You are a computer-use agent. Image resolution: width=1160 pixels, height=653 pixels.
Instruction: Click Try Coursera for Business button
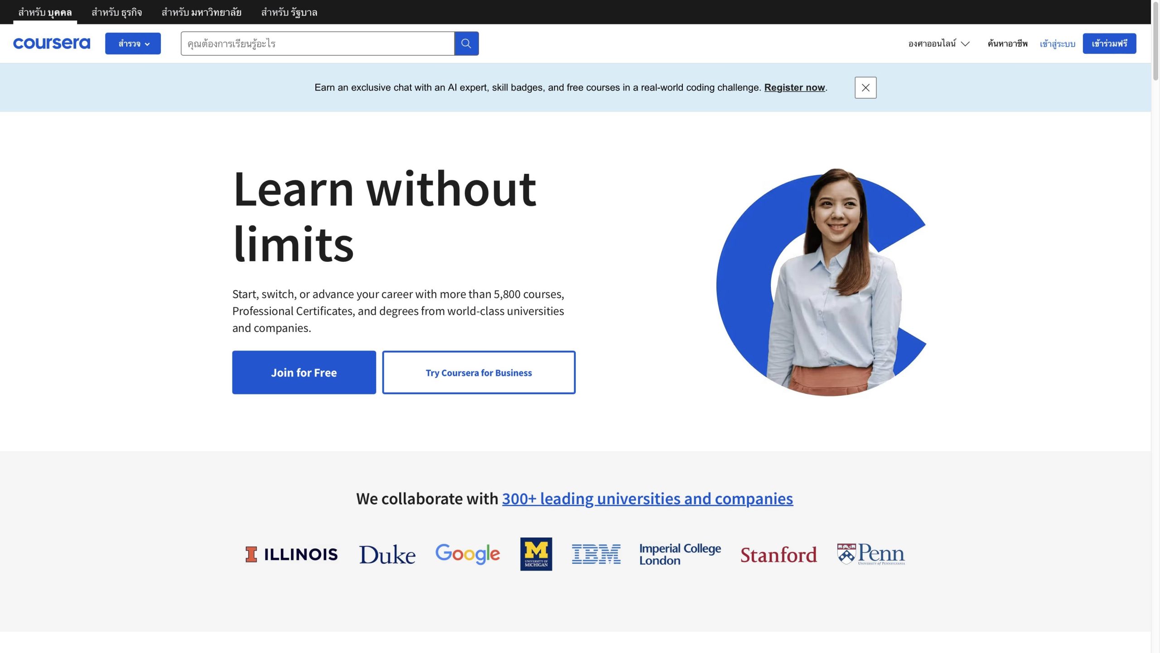(x=478, y=372)
